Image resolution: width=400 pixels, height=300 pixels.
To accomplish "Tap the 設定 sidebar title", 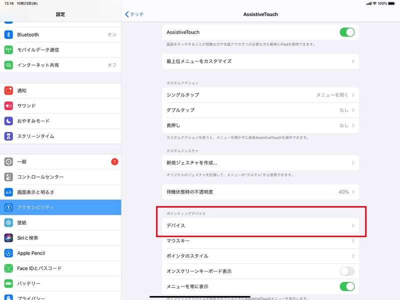I will [60, 14].
